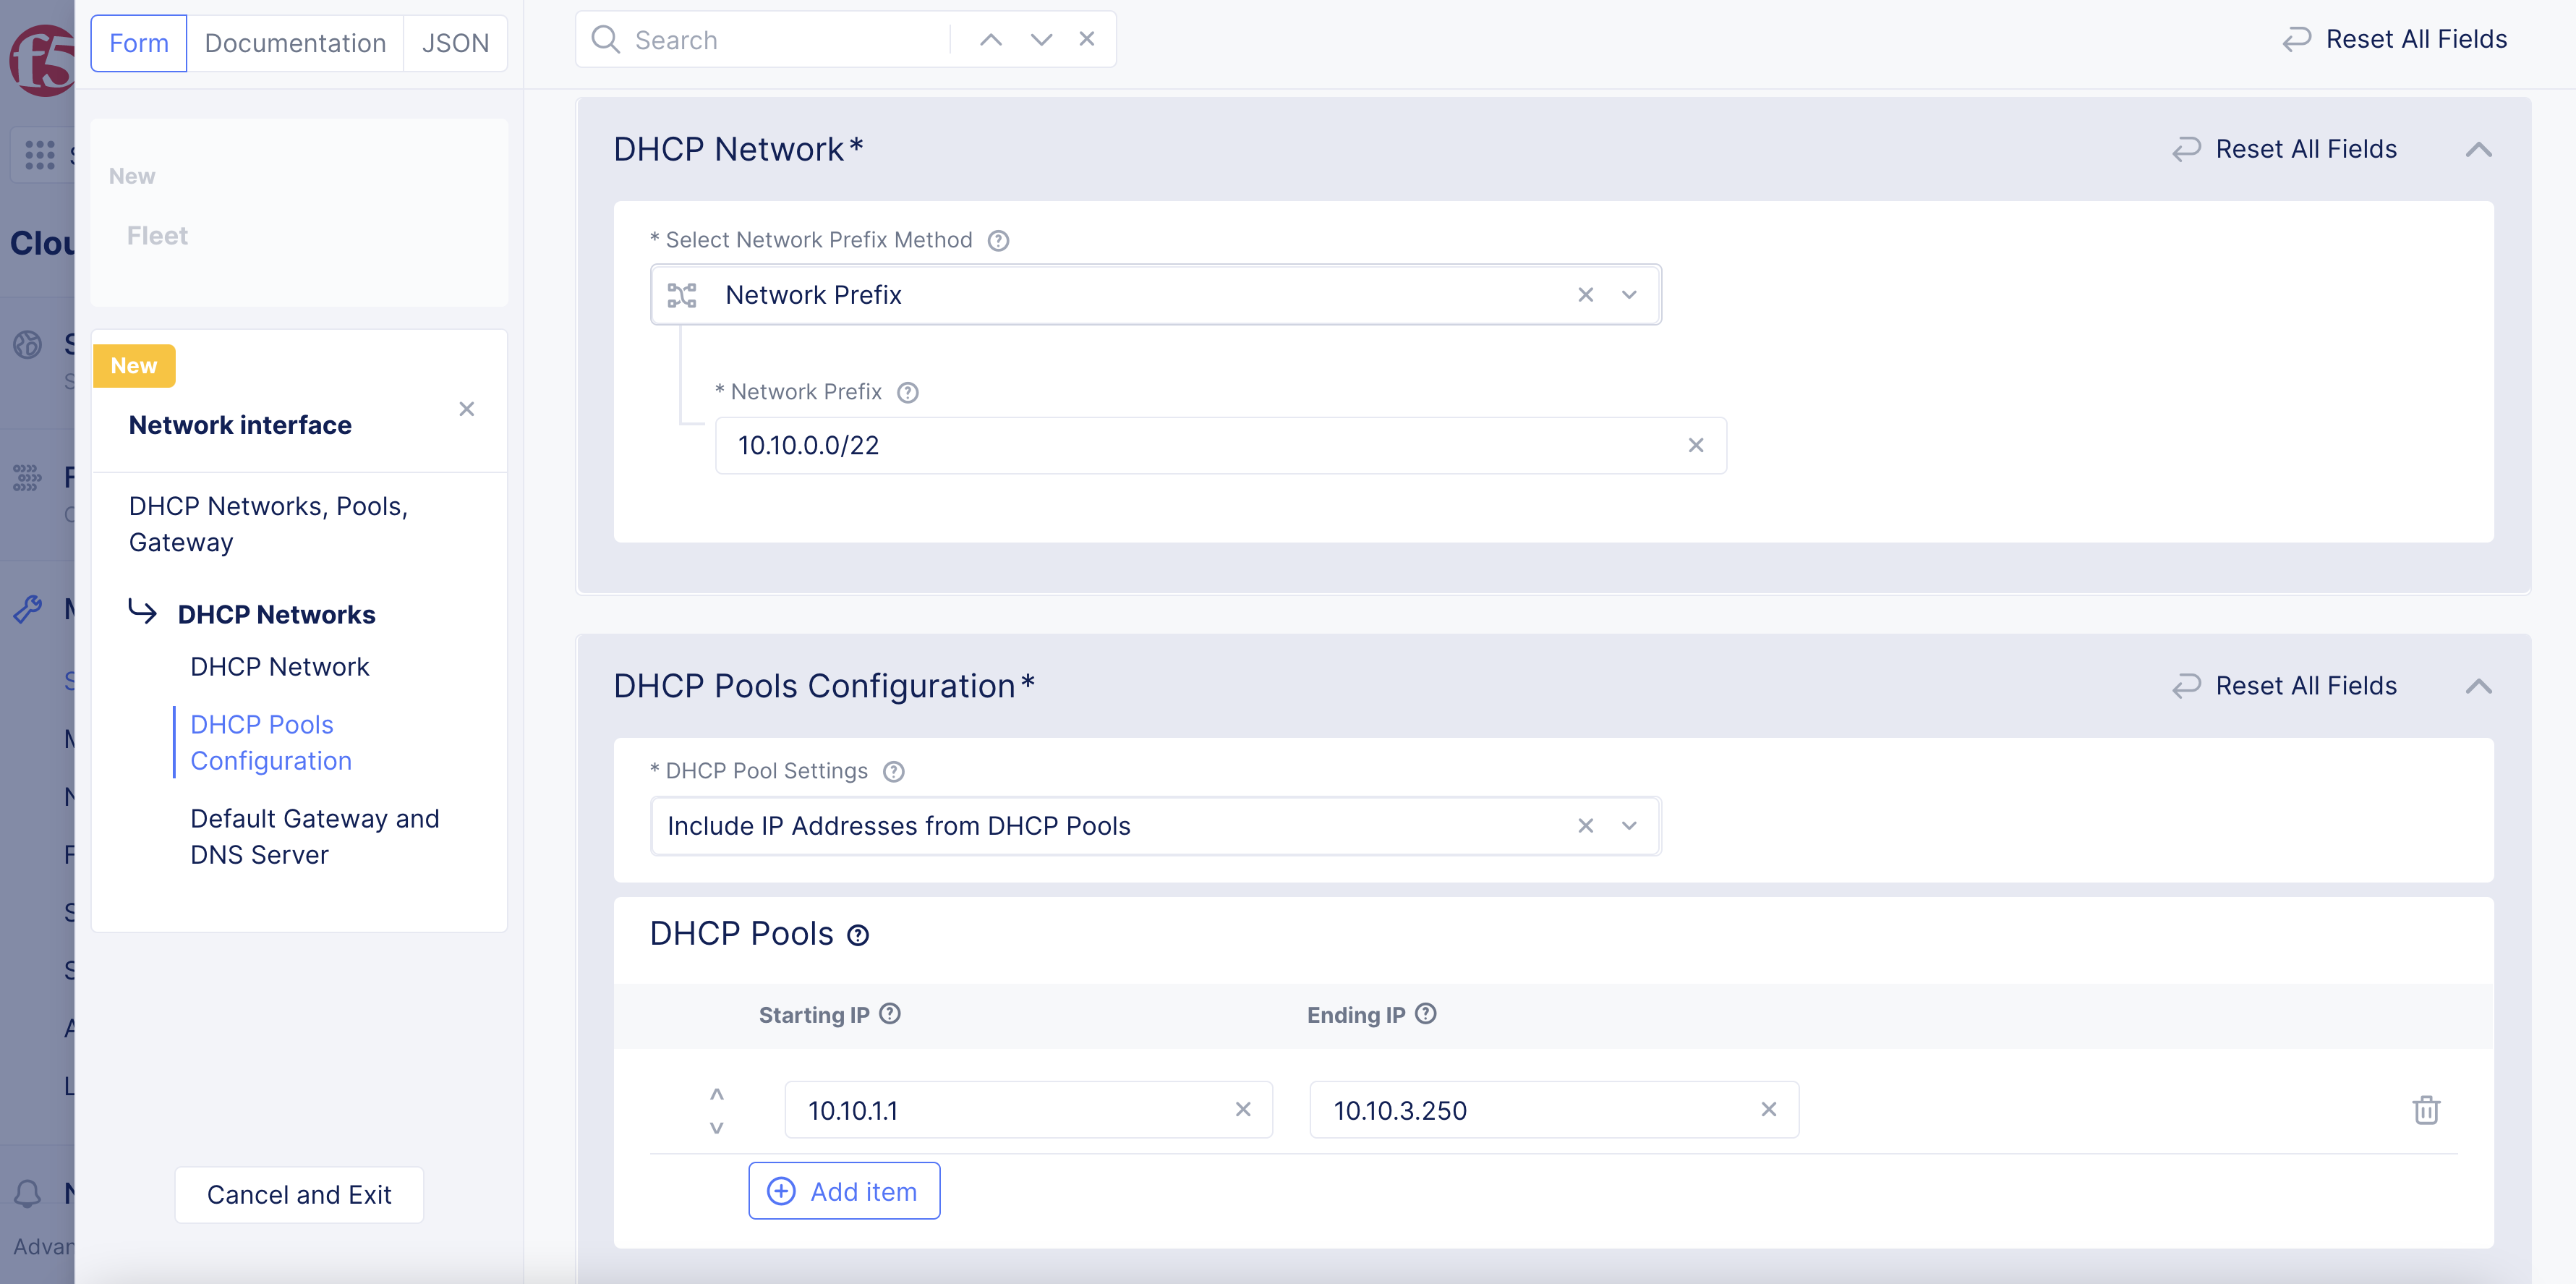Viewport: 2576px width, 1284px height.
Task: Open the Network Prefix method dropdown
Action: (x=1629, y=295)
